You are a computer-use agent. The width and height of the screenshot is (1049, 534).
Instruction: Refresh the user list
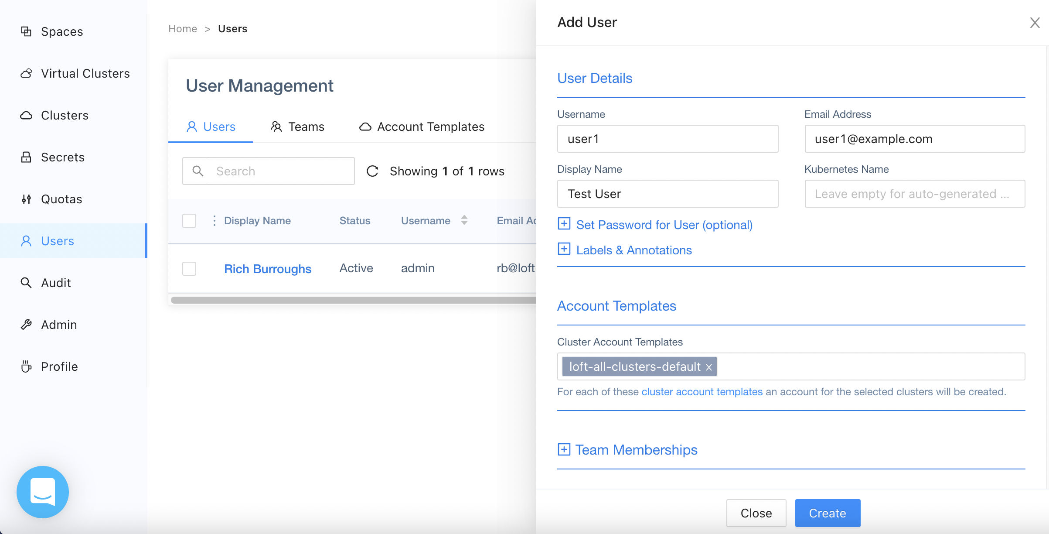tap(372, 171)
